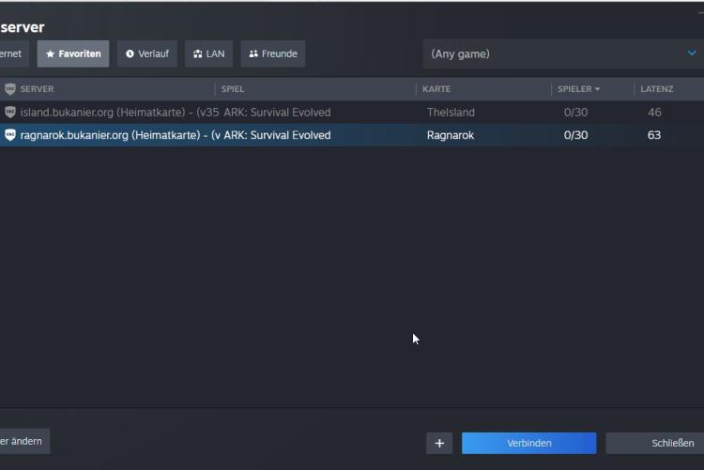
Task: Click ARK: Survival Evolved in island row
Action: click(277, 113)
